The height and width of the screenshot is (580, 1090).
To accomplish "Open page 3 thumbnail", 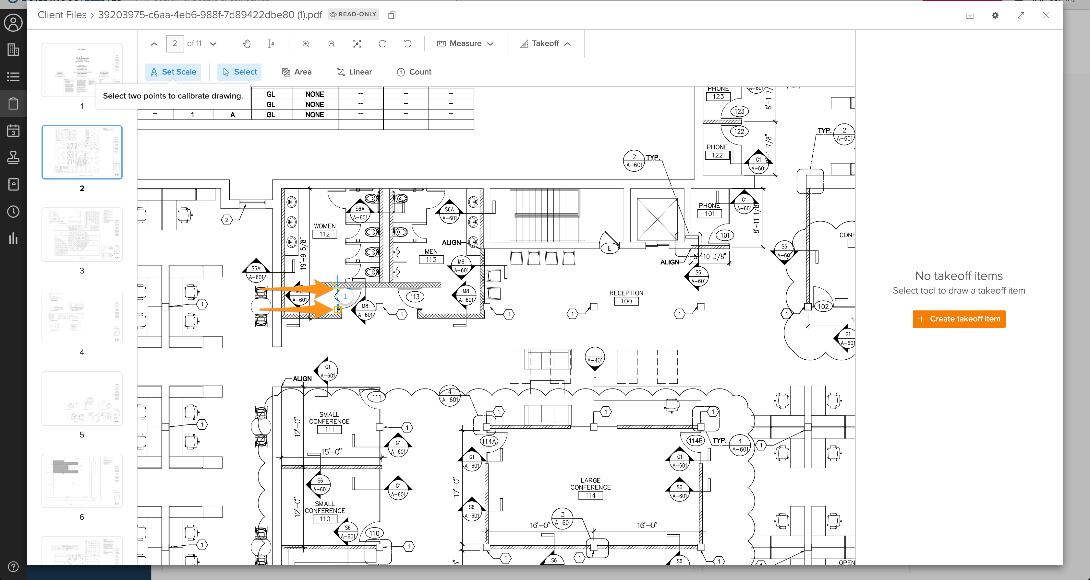I will tap(82, 234).
